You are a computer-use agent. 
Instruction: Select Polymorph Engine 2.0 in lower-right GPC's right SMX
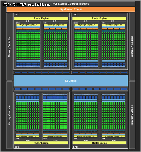point(113,137)
